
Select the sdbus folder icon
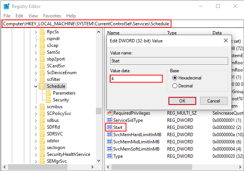tap(42, 121)
